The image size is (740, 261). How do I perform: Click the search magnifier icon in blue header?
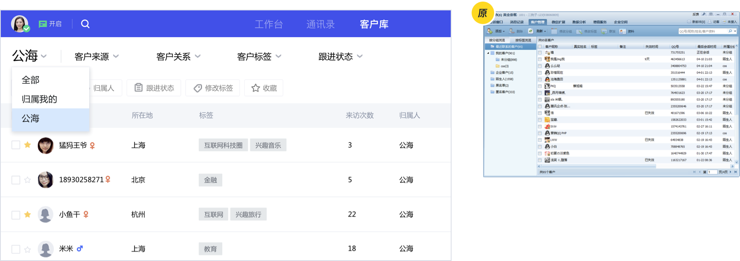pos(85,24)
